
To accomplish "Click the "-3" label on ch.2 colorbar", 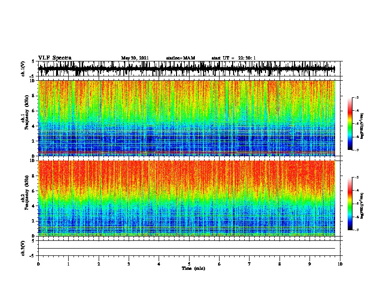I will coord(357,178).
